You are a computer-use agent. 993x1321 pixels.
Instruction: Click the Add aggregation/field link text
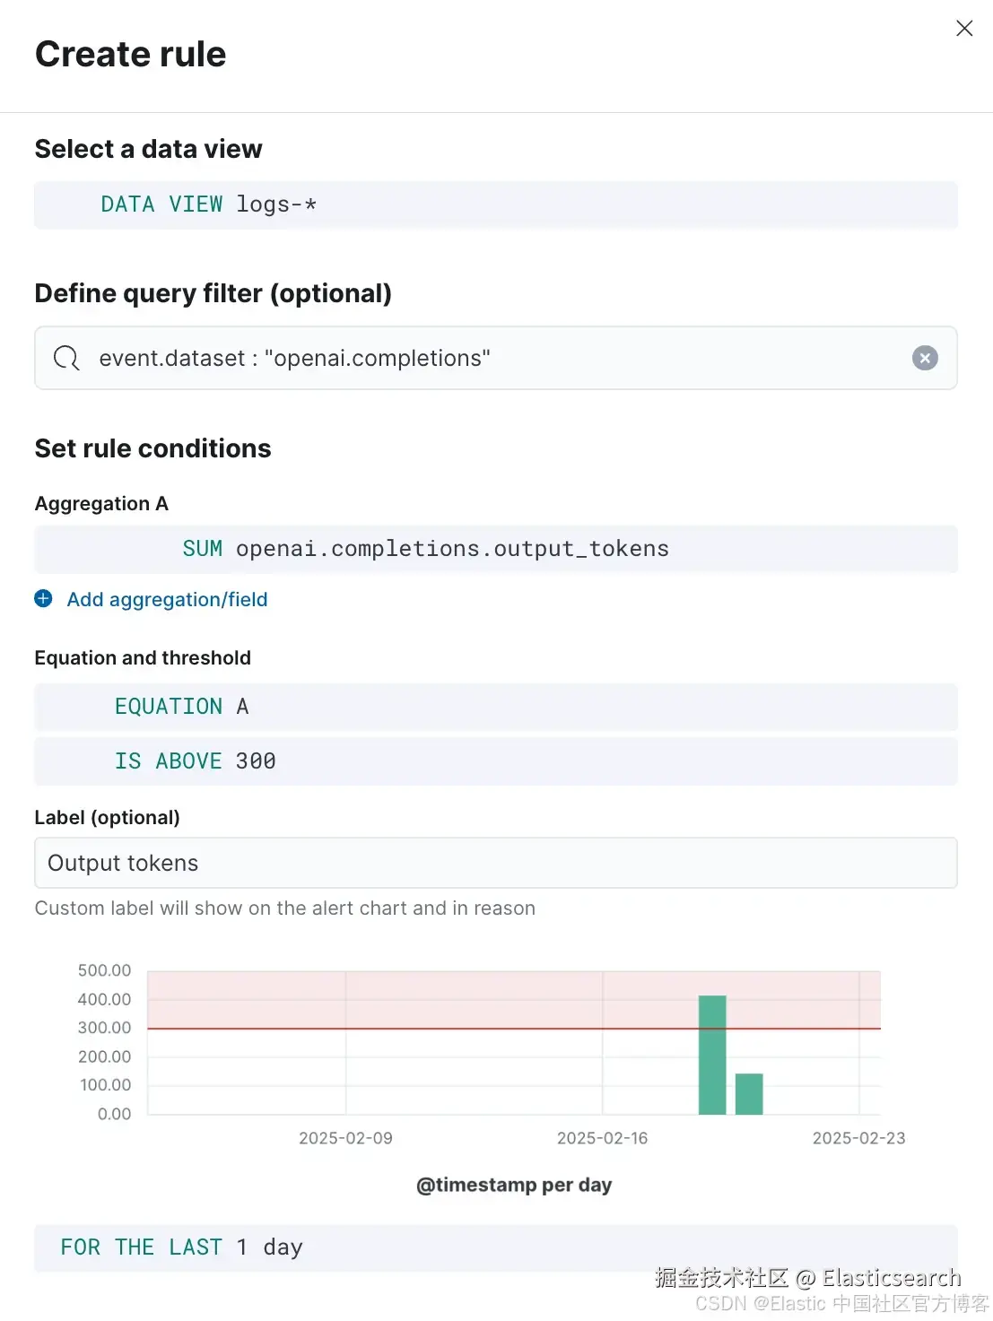click(167, 599)
